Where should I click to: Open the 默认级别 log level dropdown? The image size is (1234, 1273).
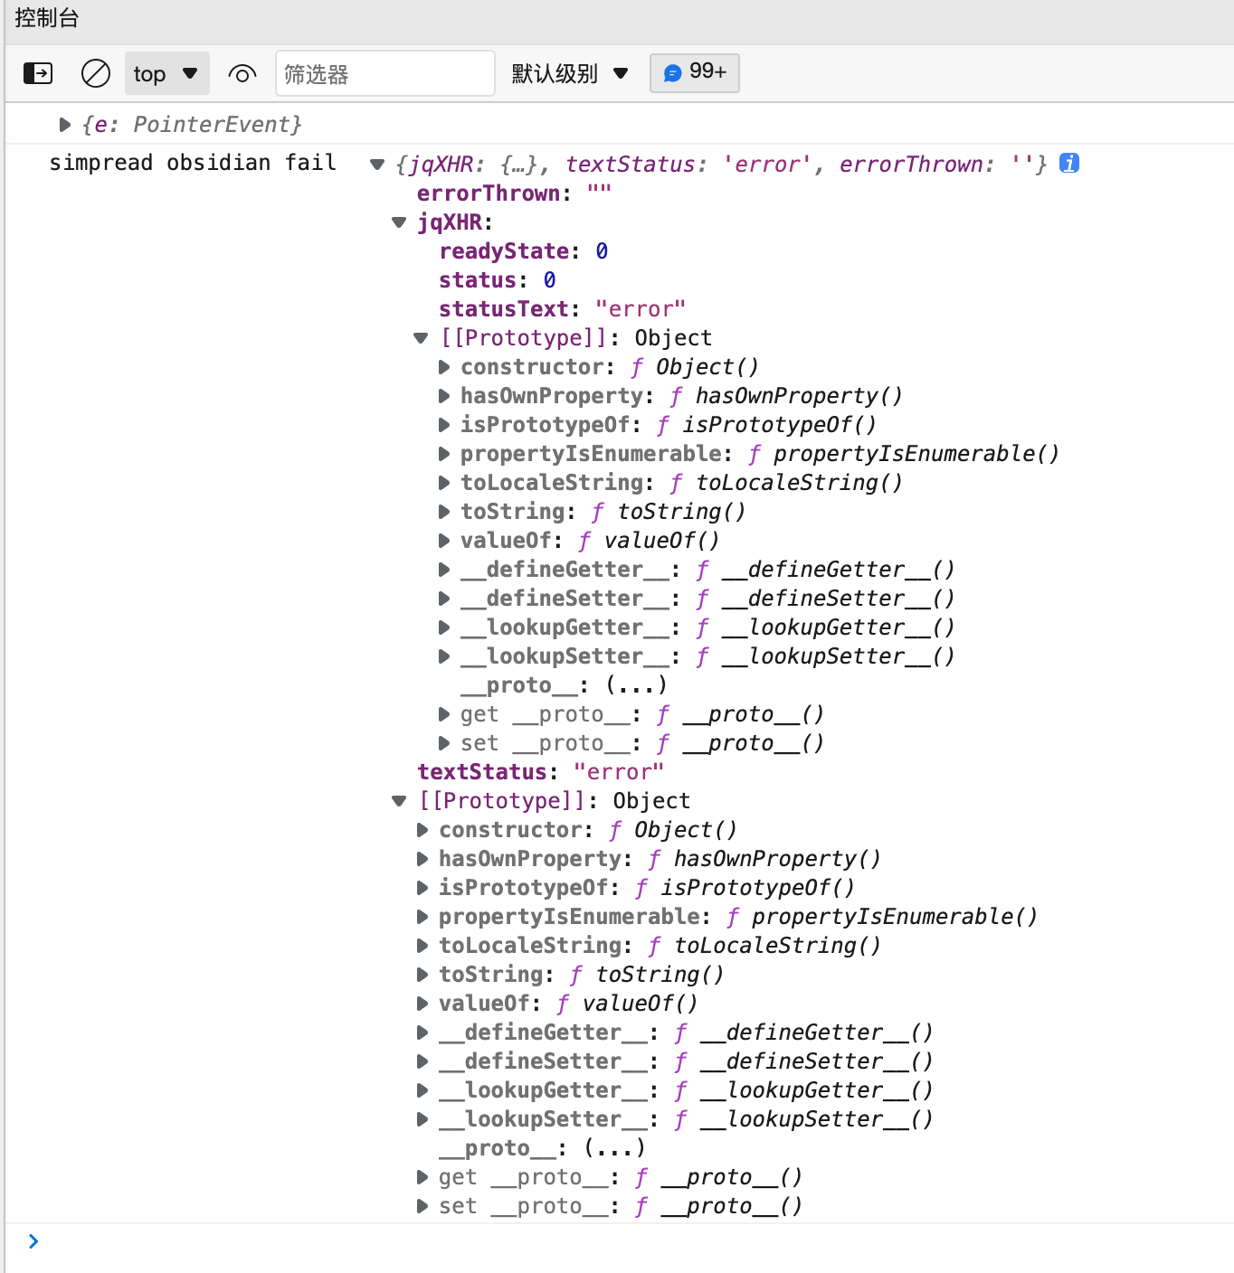click(568, 73)
